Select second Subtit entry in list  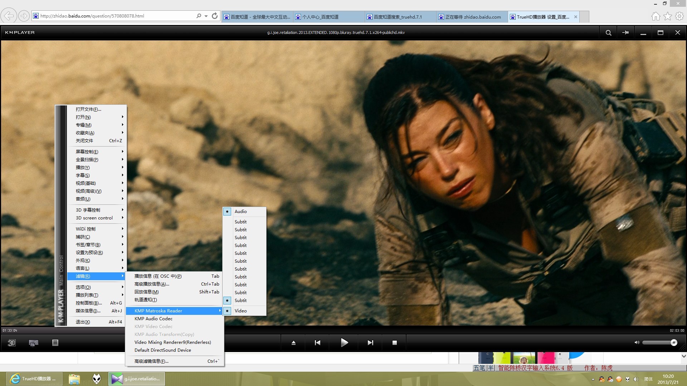[244, 230]
